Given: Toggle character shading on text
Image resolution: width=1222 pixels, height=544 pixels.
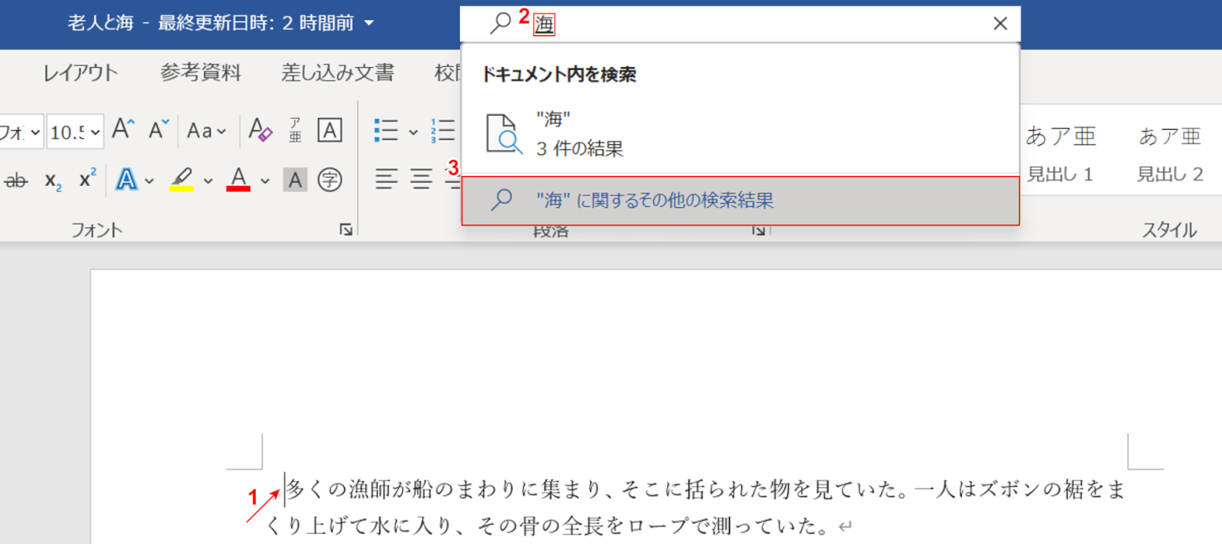Looking at the screenshot, I should click(x=295, y=179).
